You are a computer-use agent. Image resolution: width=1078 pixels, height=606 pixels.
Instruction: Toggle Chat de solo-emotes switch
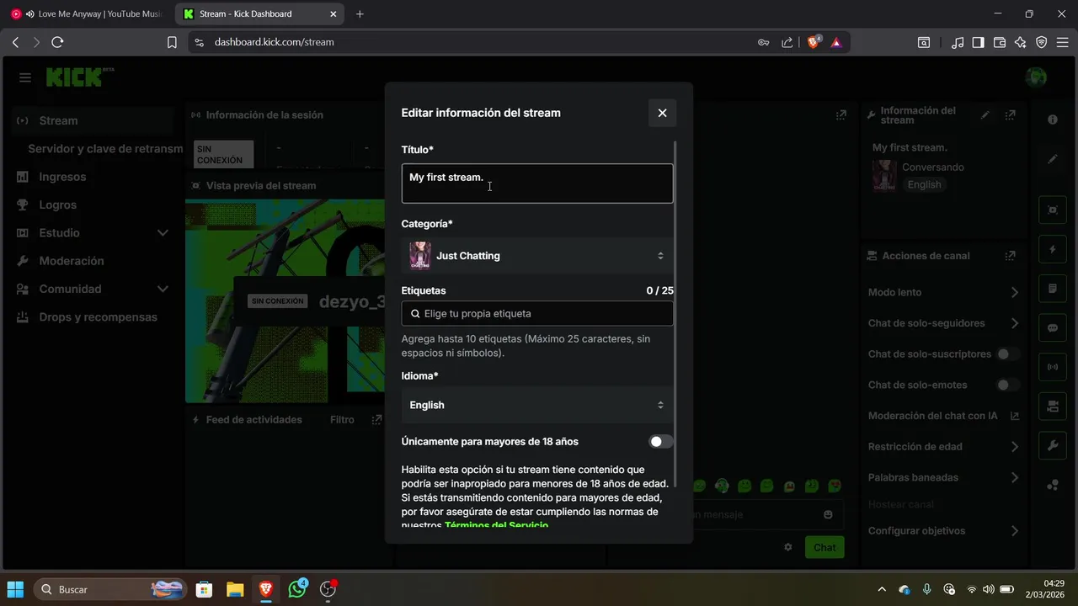[x=1008, y=385]
